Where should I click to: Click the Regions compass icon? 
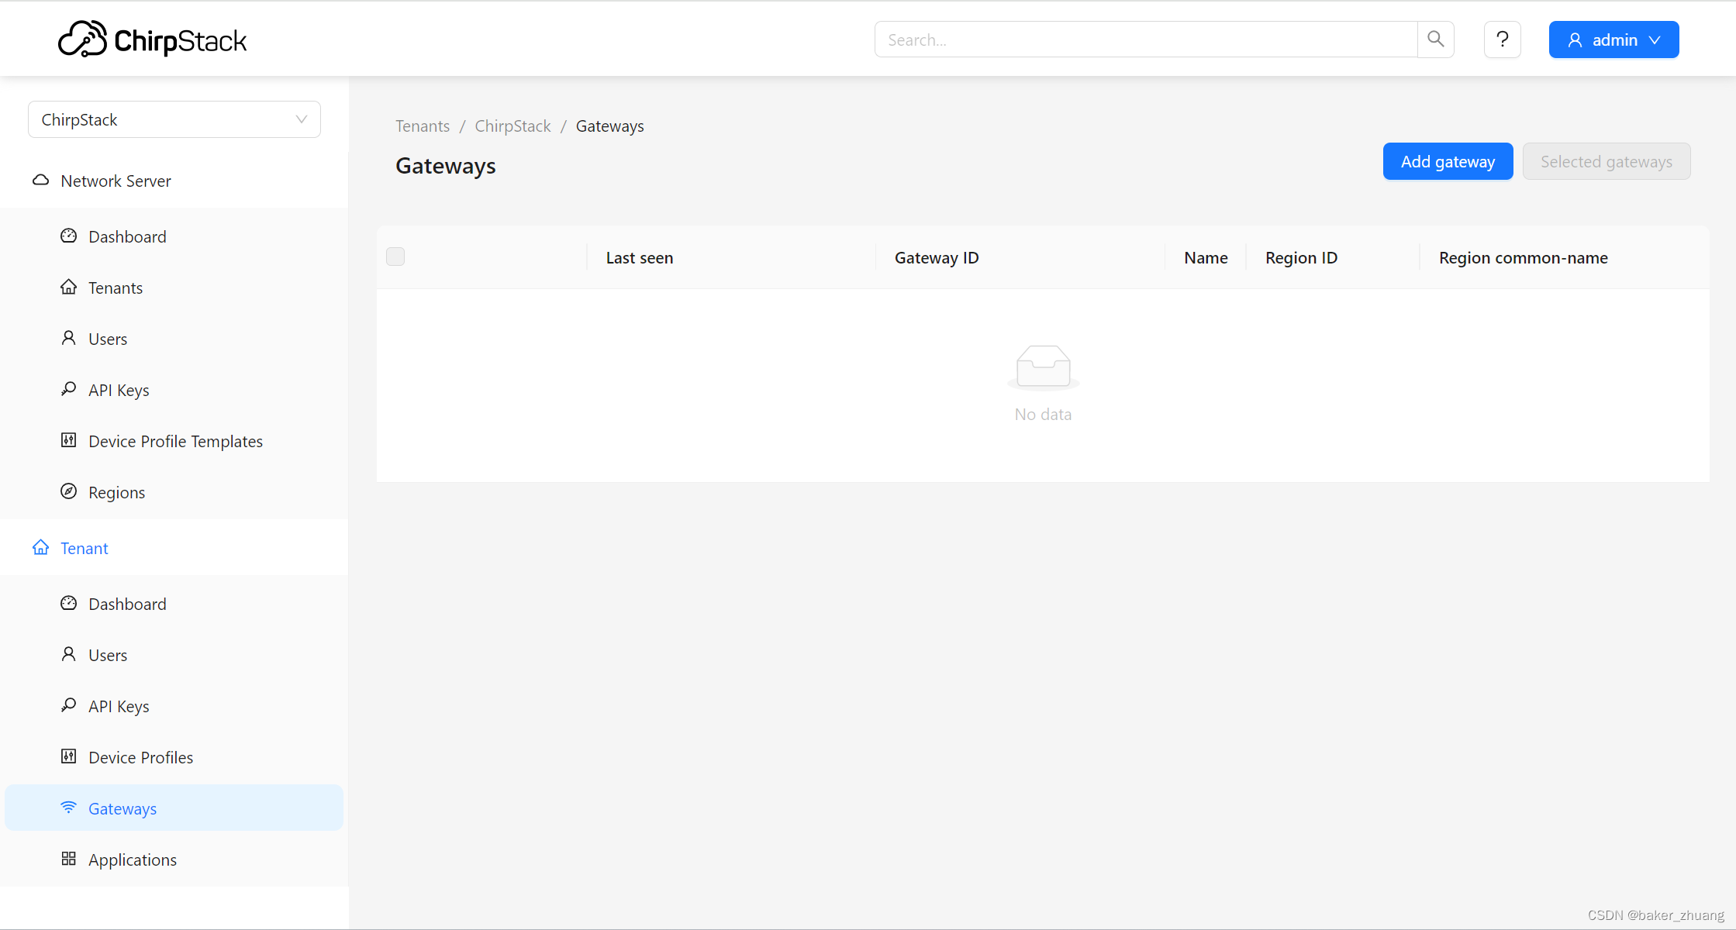(69, 491)
